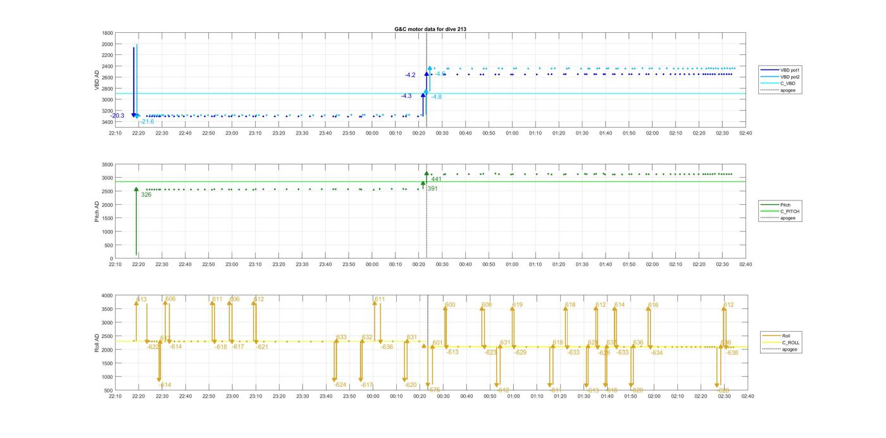Click the "3400" tick on the VBD axis

[108, 121]
